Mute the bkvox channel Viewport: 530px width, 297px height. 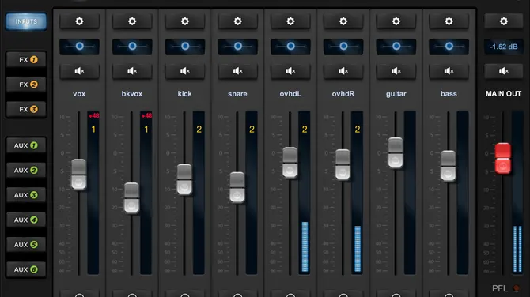(x=132, y=71)
